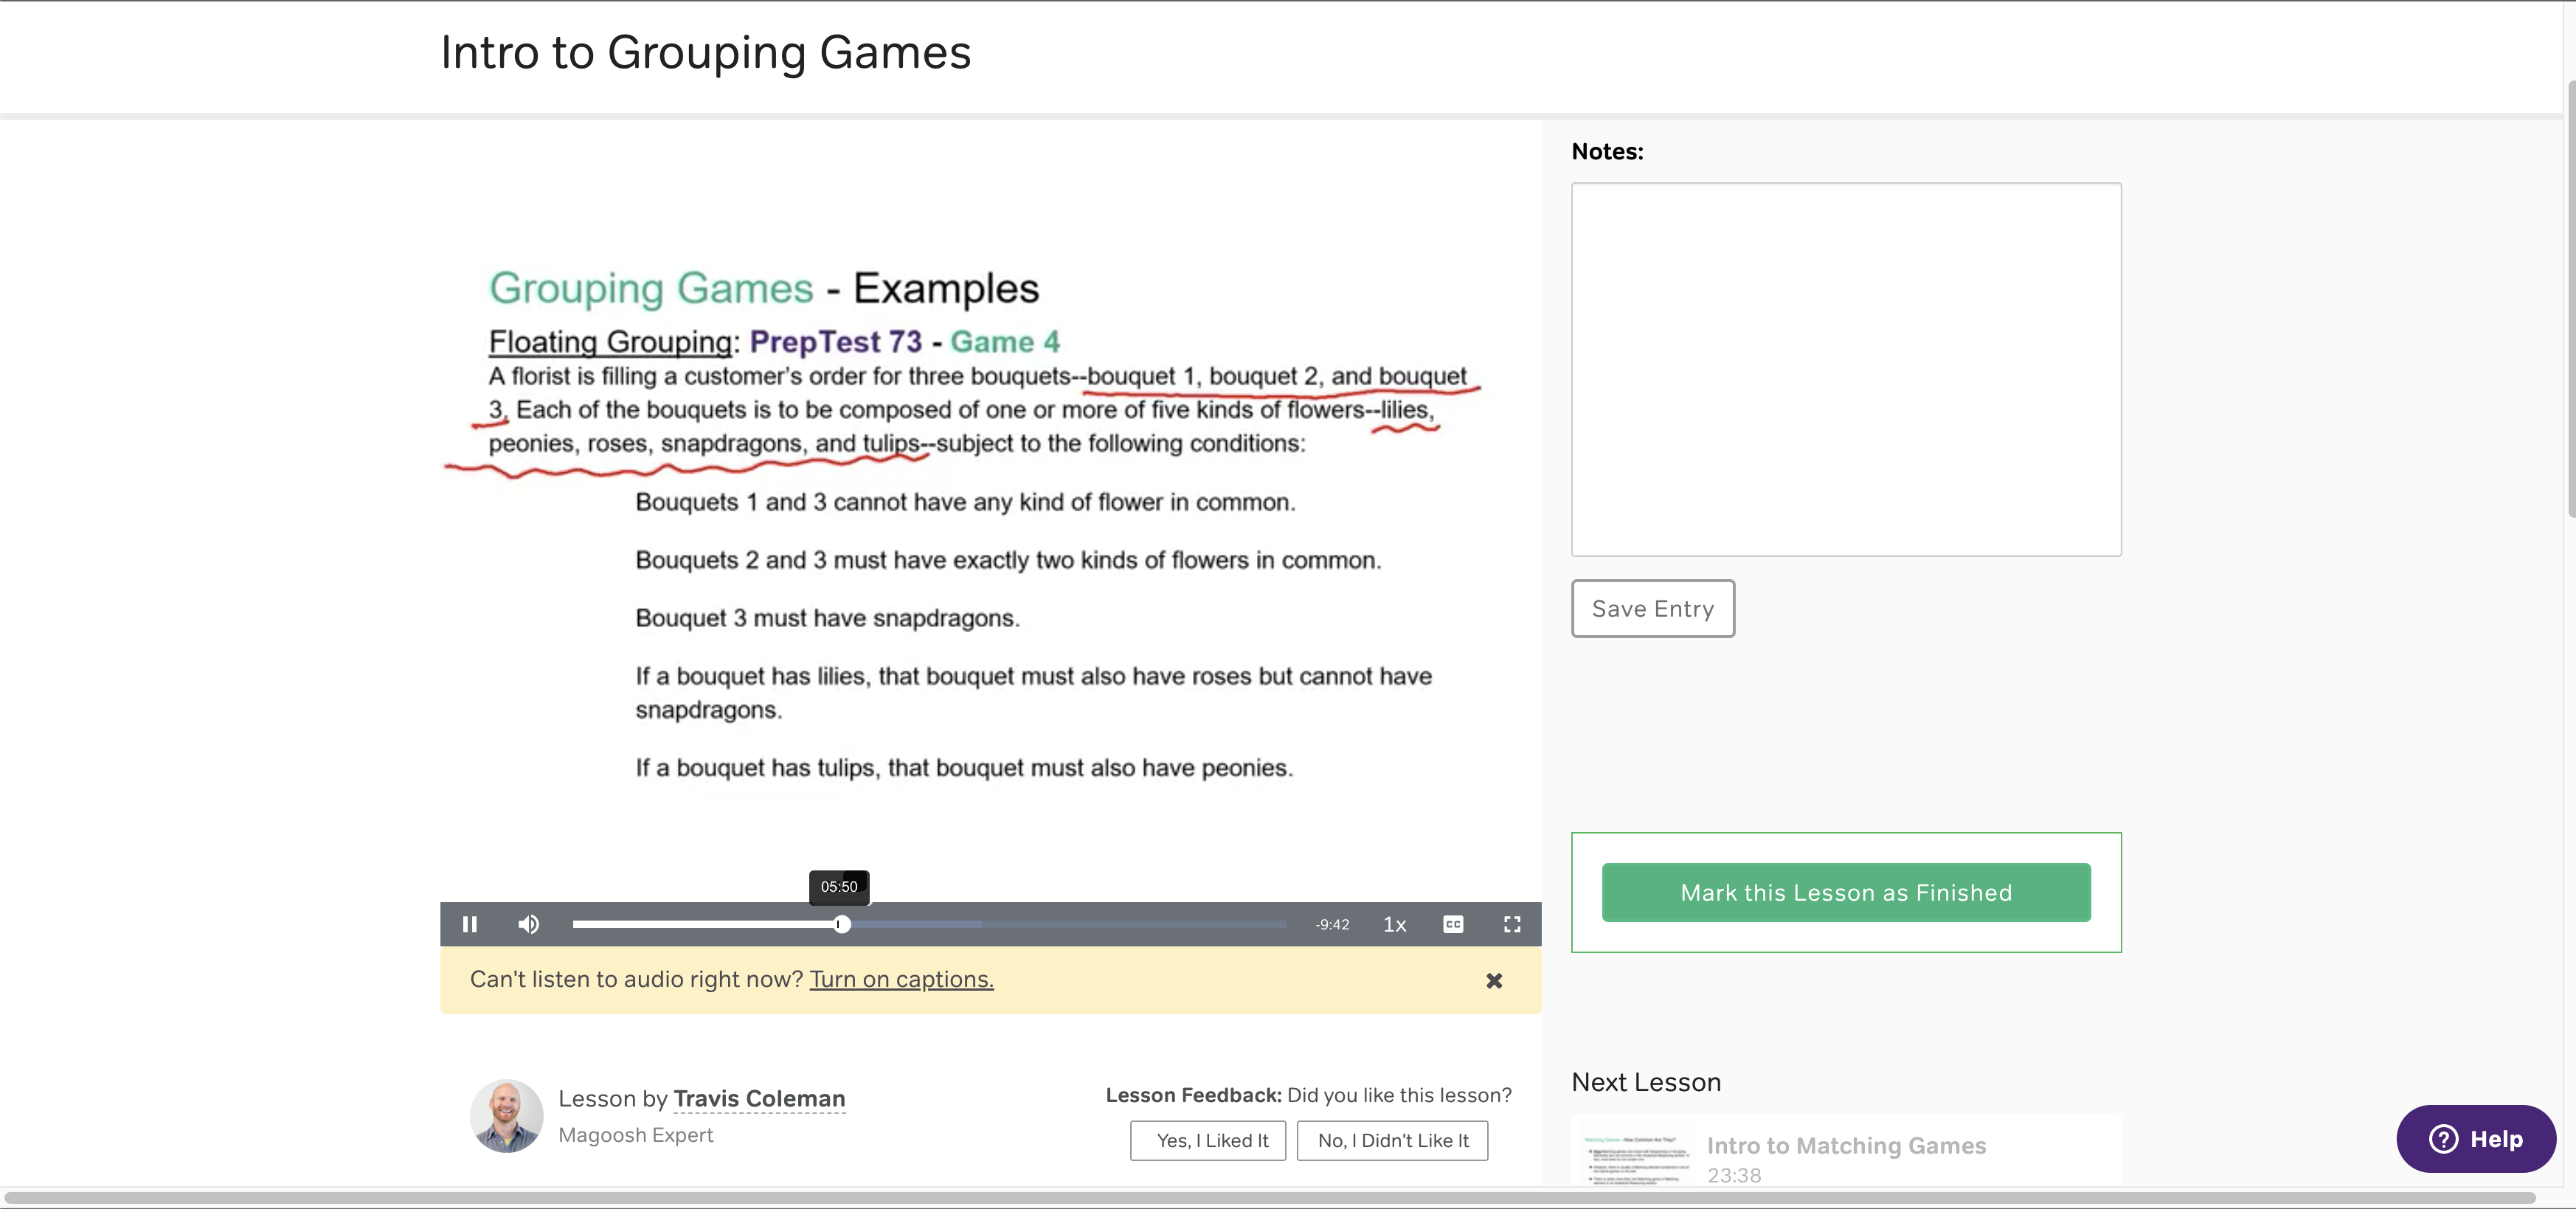Screen dimensions: 2576x1209
Task: Click Travis Coleman's avatar photo
Action: pos(506,1115)
